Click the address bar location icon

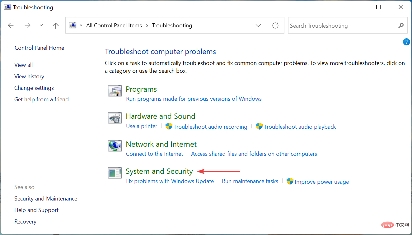[x=73, y=25]
